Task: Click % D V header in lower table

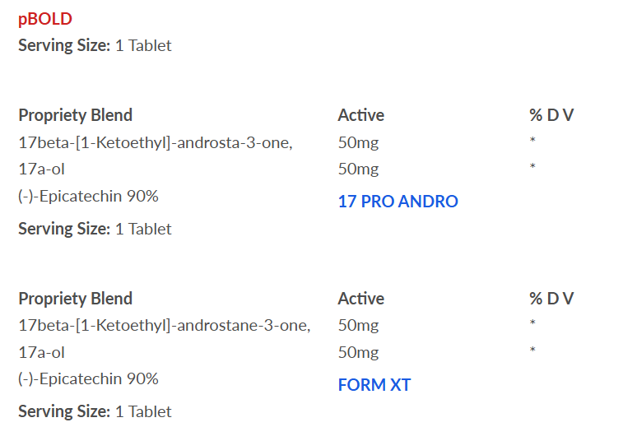Action: (x=551, y=299)
